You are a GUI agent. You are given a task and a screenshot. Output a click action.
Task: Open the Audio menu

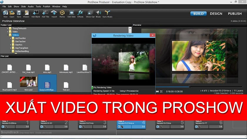[x=31, y=6]
